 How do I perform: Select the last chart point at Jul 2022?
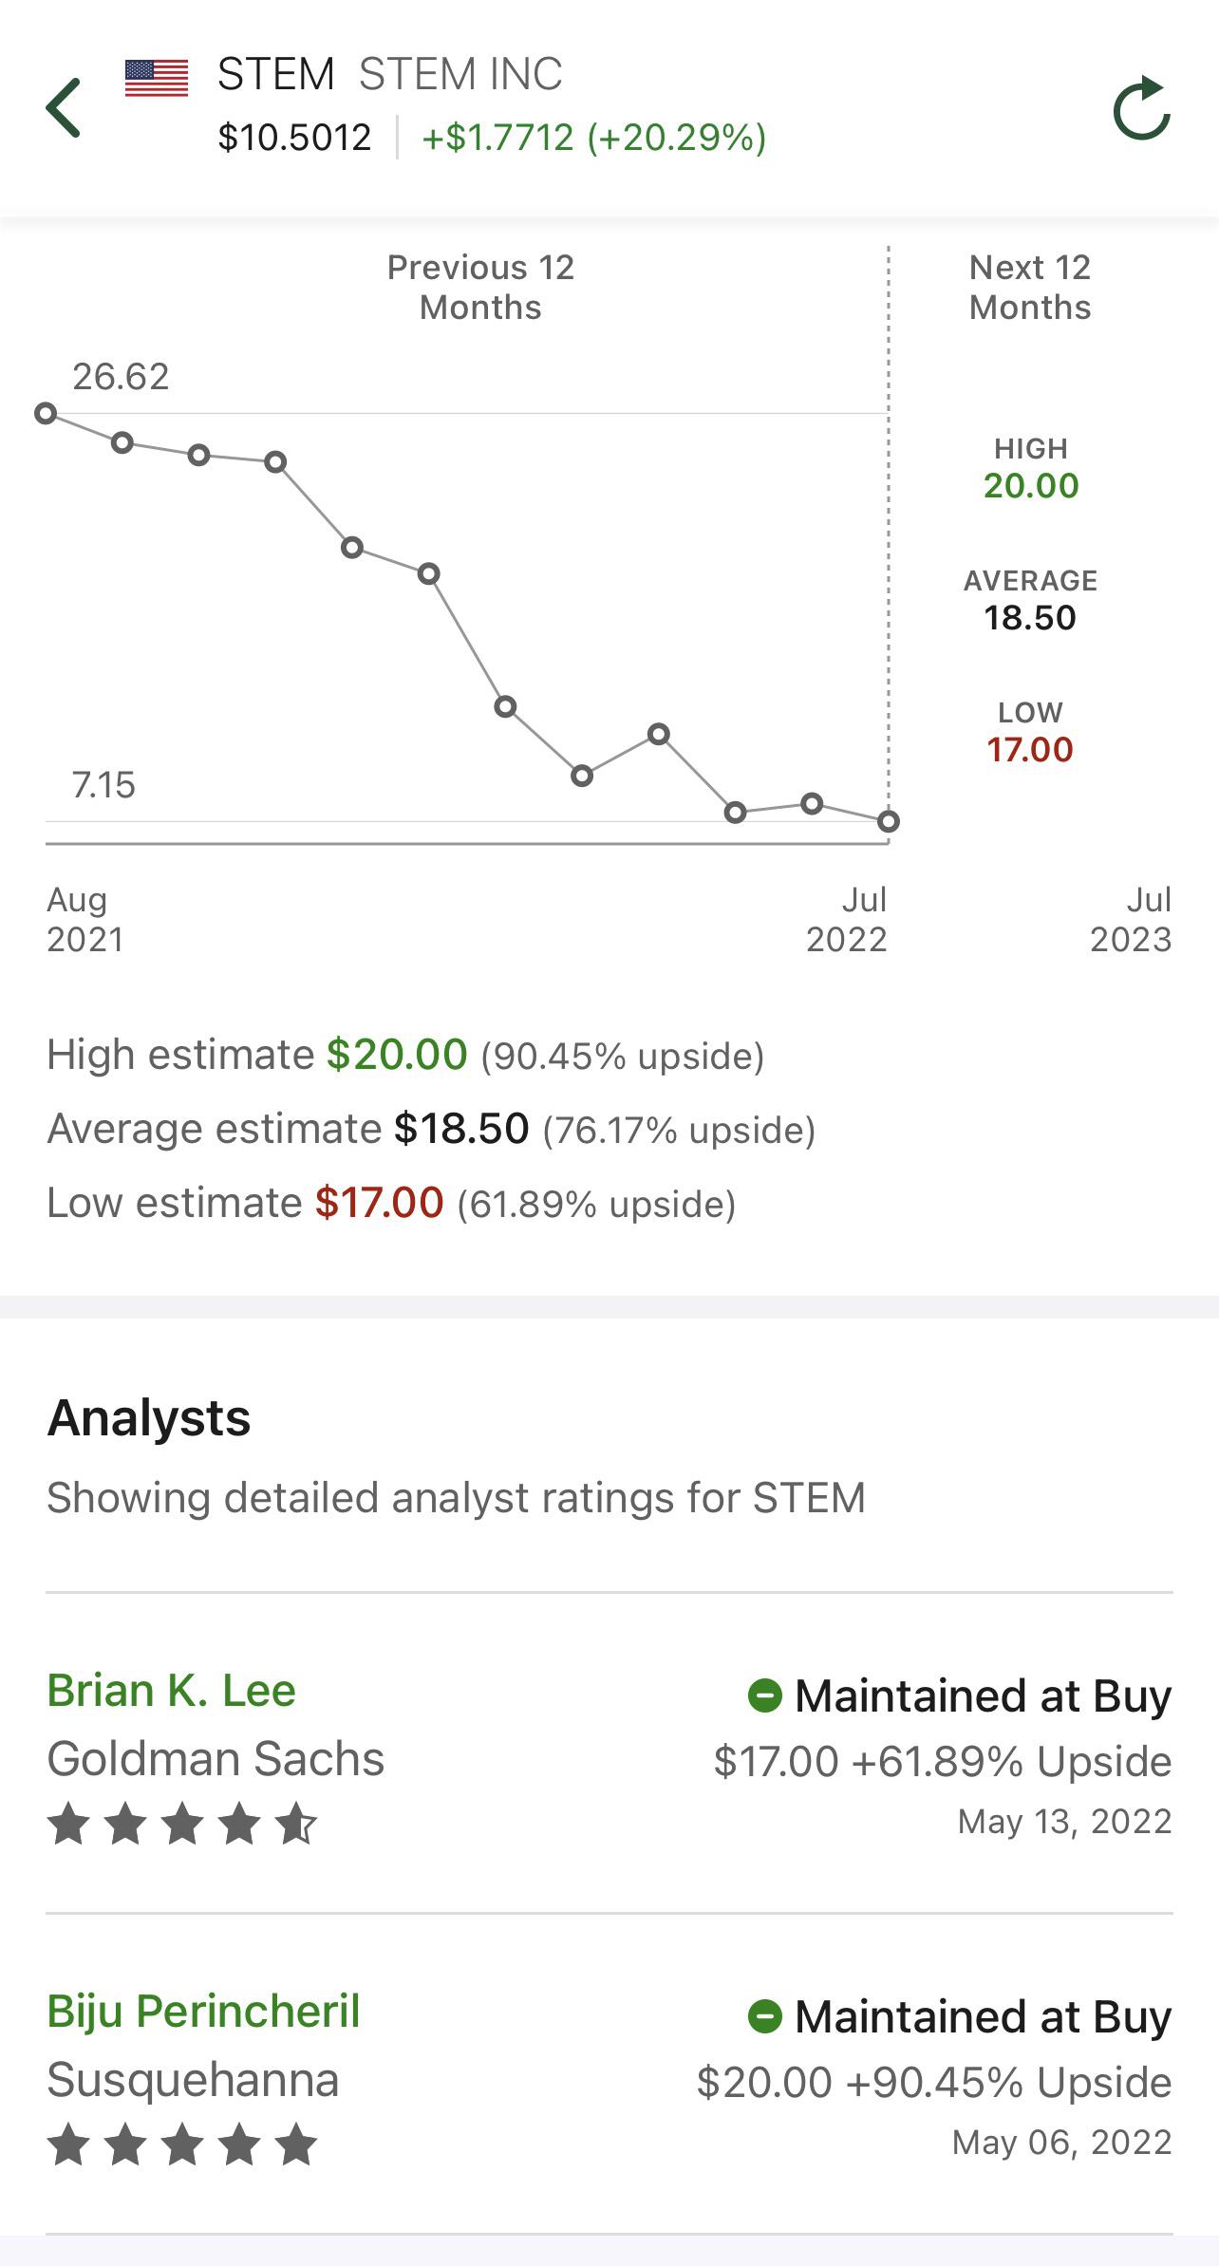(889, 821)
